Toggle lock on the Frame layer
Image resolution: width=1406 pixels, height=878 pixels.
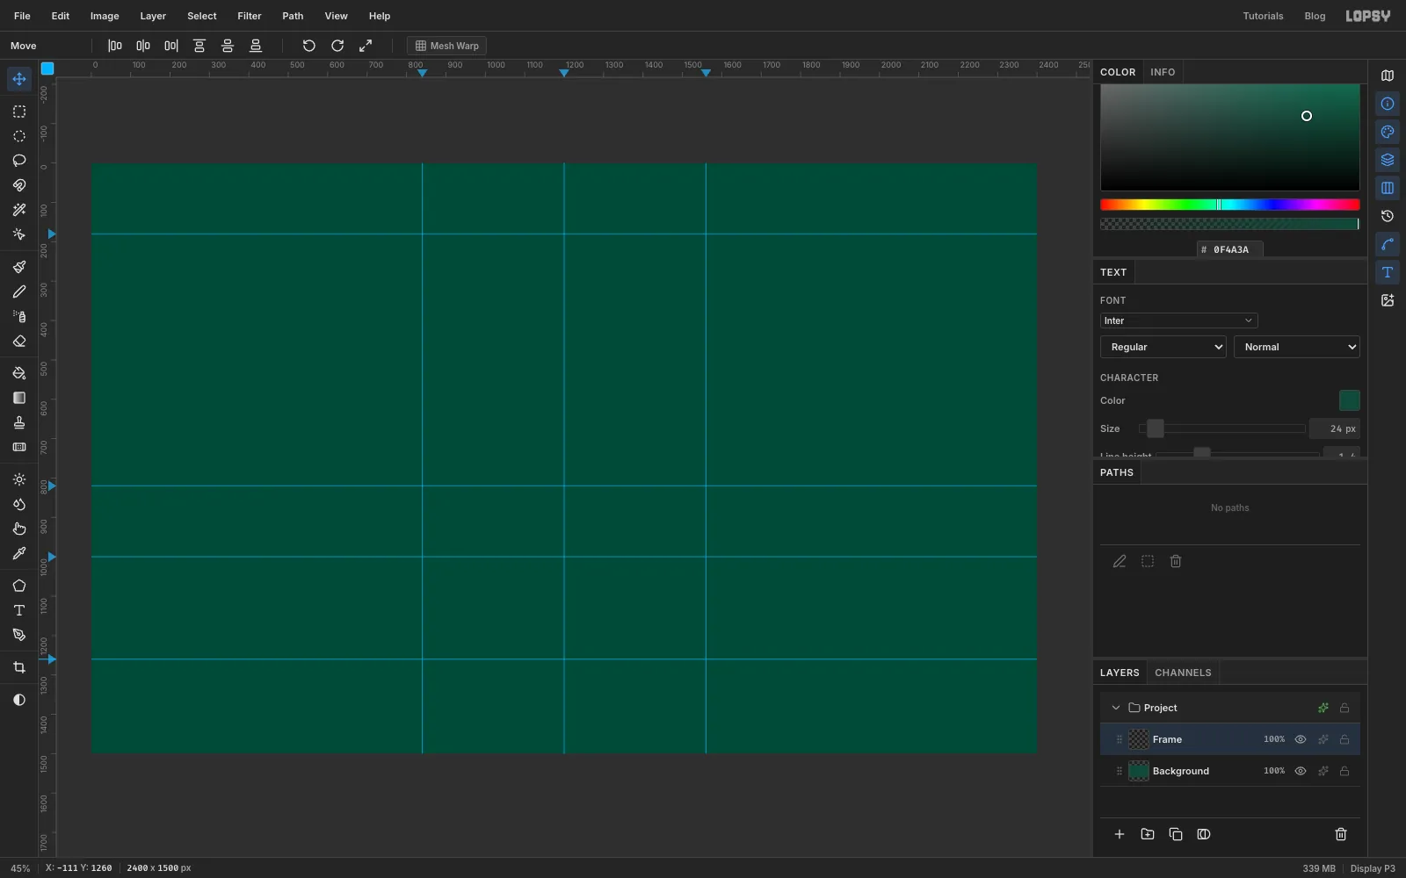(x=1344, y=739)
